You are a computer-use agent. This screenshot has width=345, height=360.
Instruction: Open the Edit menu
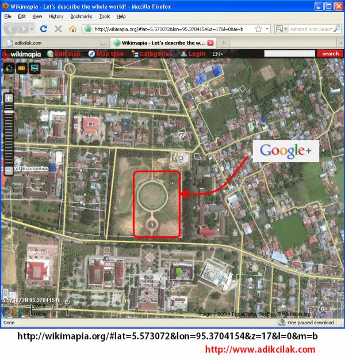(x=22, y=16)
